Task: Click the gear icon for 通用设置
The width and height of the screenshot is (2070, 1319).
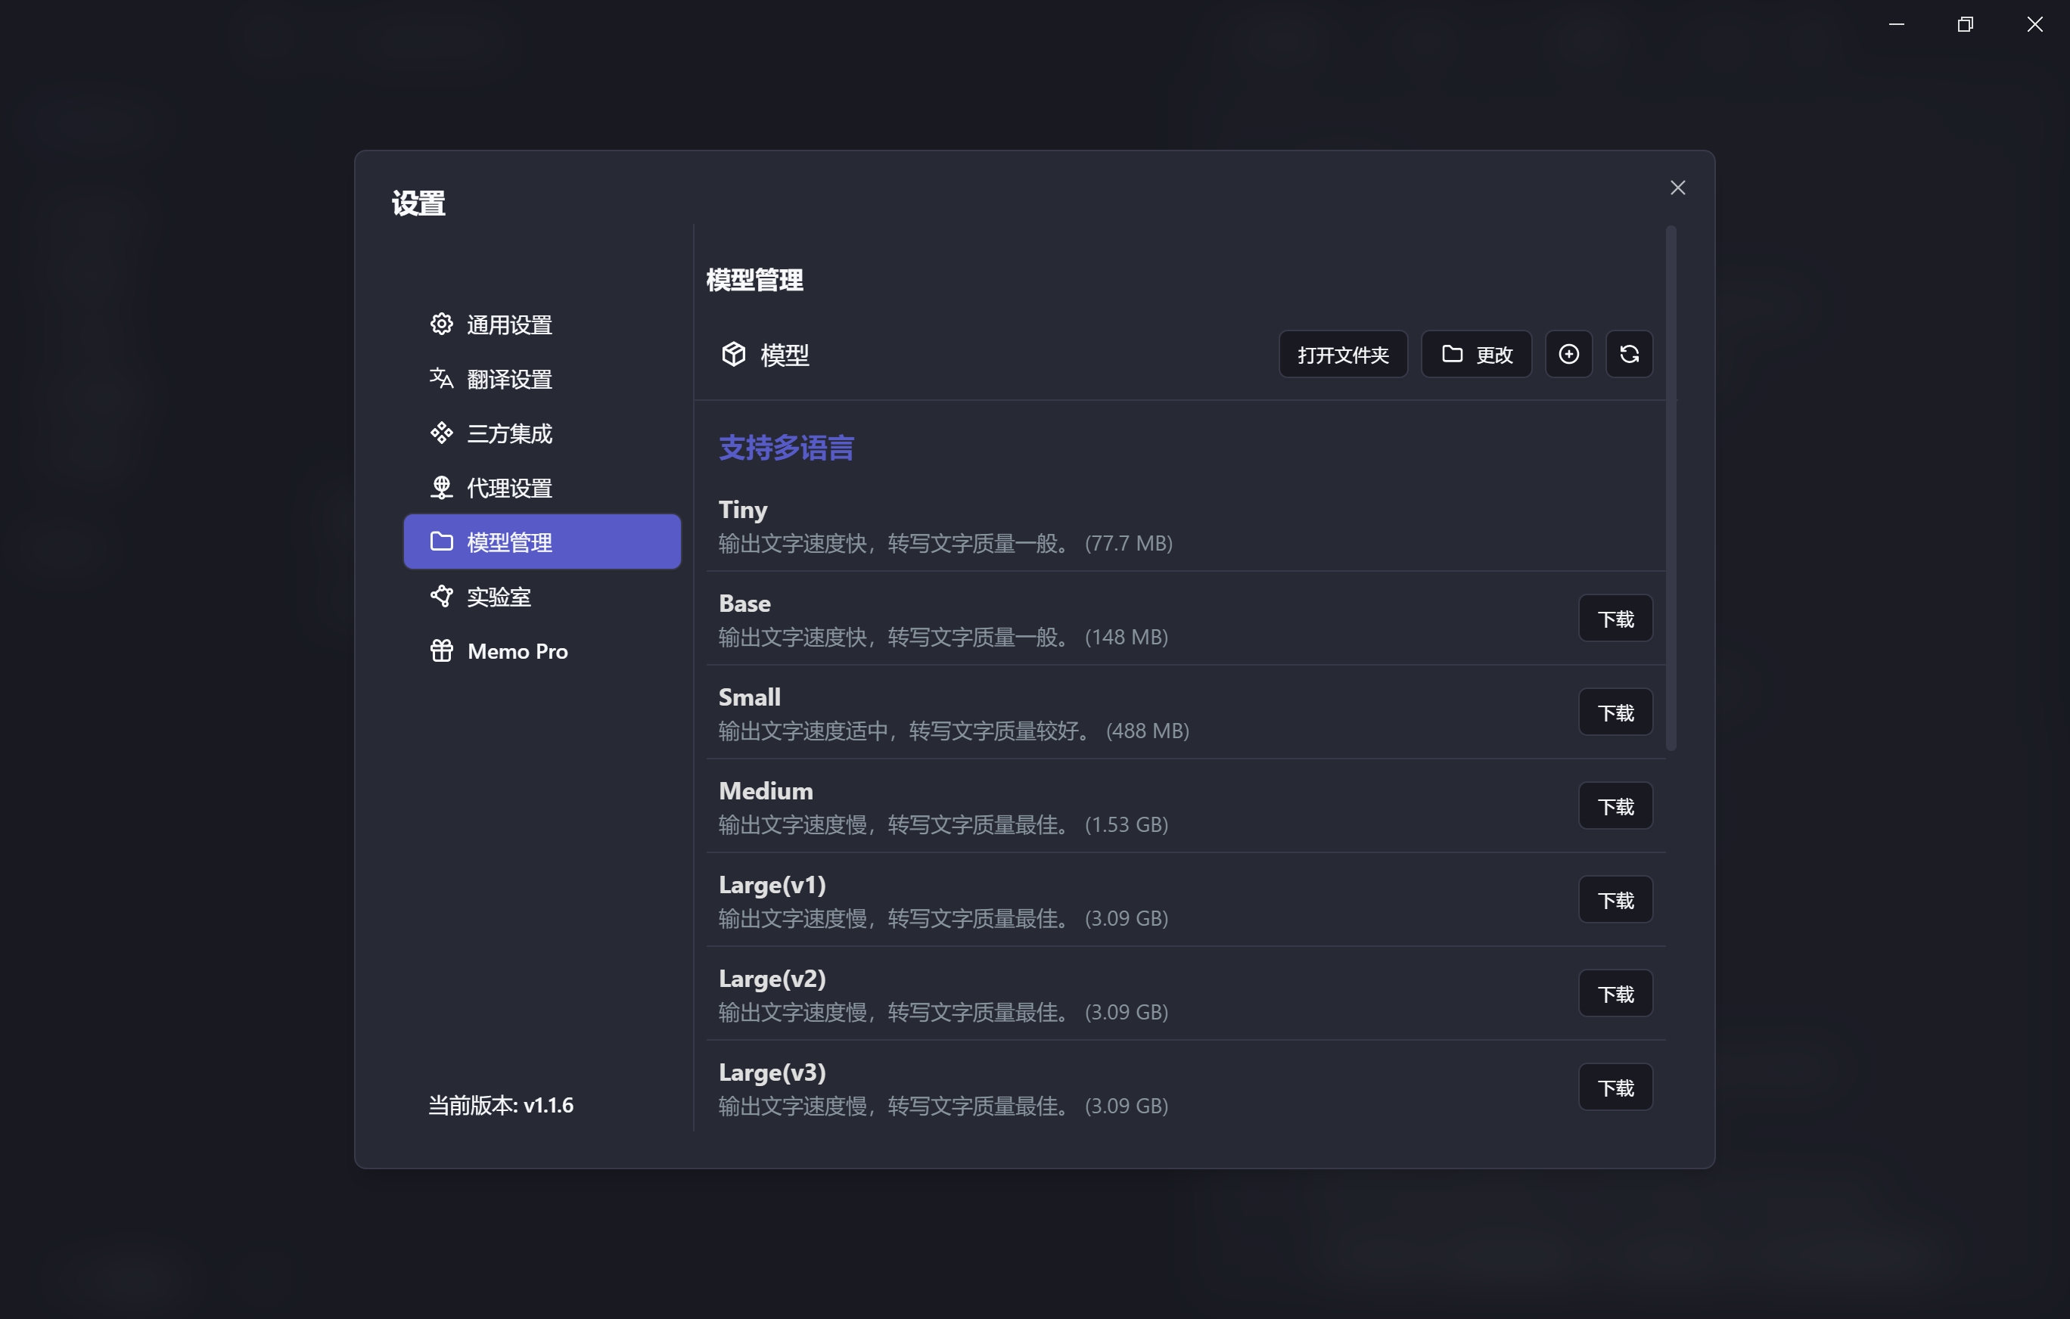Action: pyautogui.click(x=441, y=324)
